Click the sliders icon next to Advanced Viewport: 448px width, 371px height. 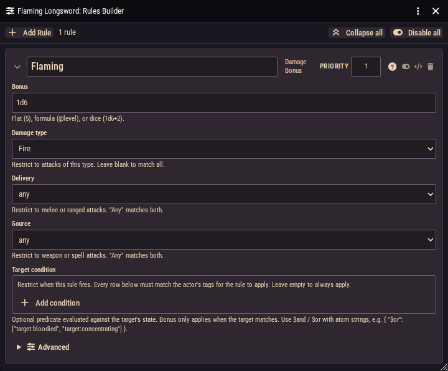tap(31, 347)
